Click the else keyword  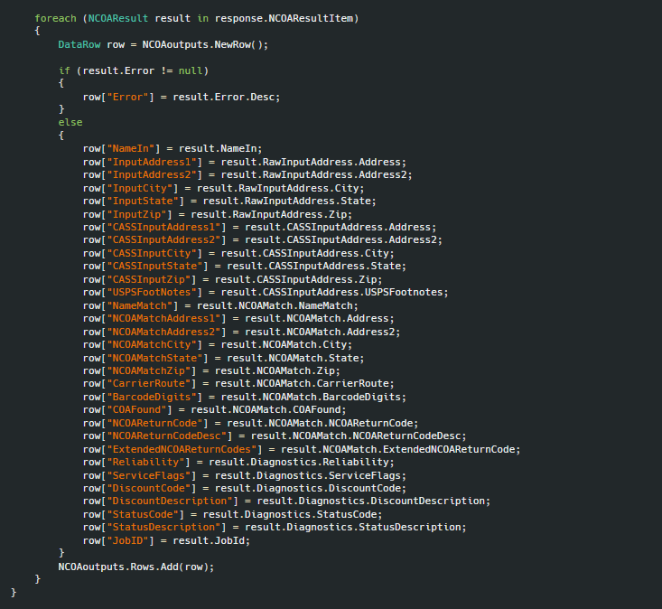[70, 123]
